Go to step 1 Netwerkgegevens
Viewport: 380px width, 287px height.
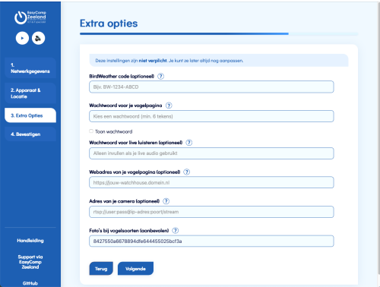click(30, 68)
